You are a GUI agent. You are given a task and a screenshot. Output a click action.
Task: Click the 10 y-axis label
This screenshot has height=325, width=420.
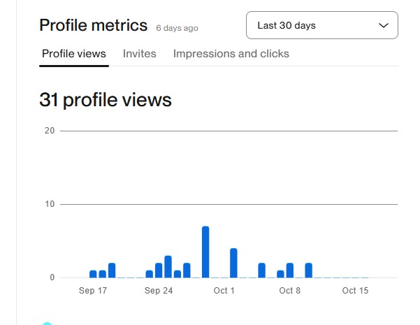coord(50,204)
